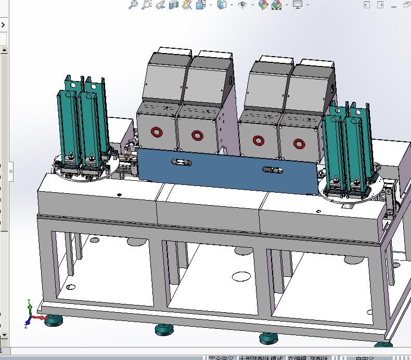The image size is (411, 360).
Task: Toggle the Hide/Show Items eye icon
Action: pos(243,5)
